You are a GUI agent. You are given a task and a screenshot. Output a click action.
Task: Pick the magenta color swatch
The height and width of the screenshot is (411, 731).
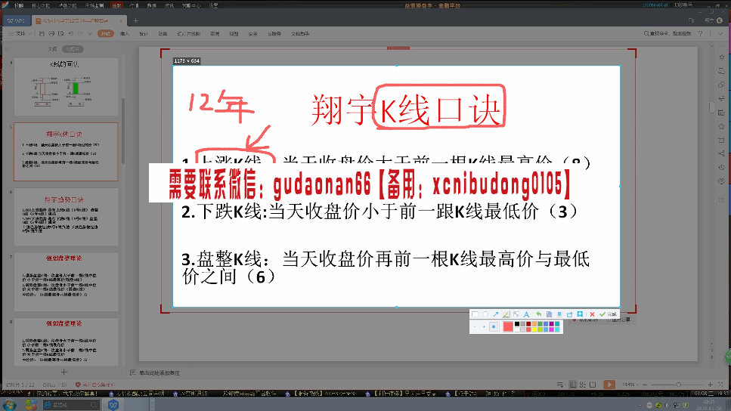552,329
